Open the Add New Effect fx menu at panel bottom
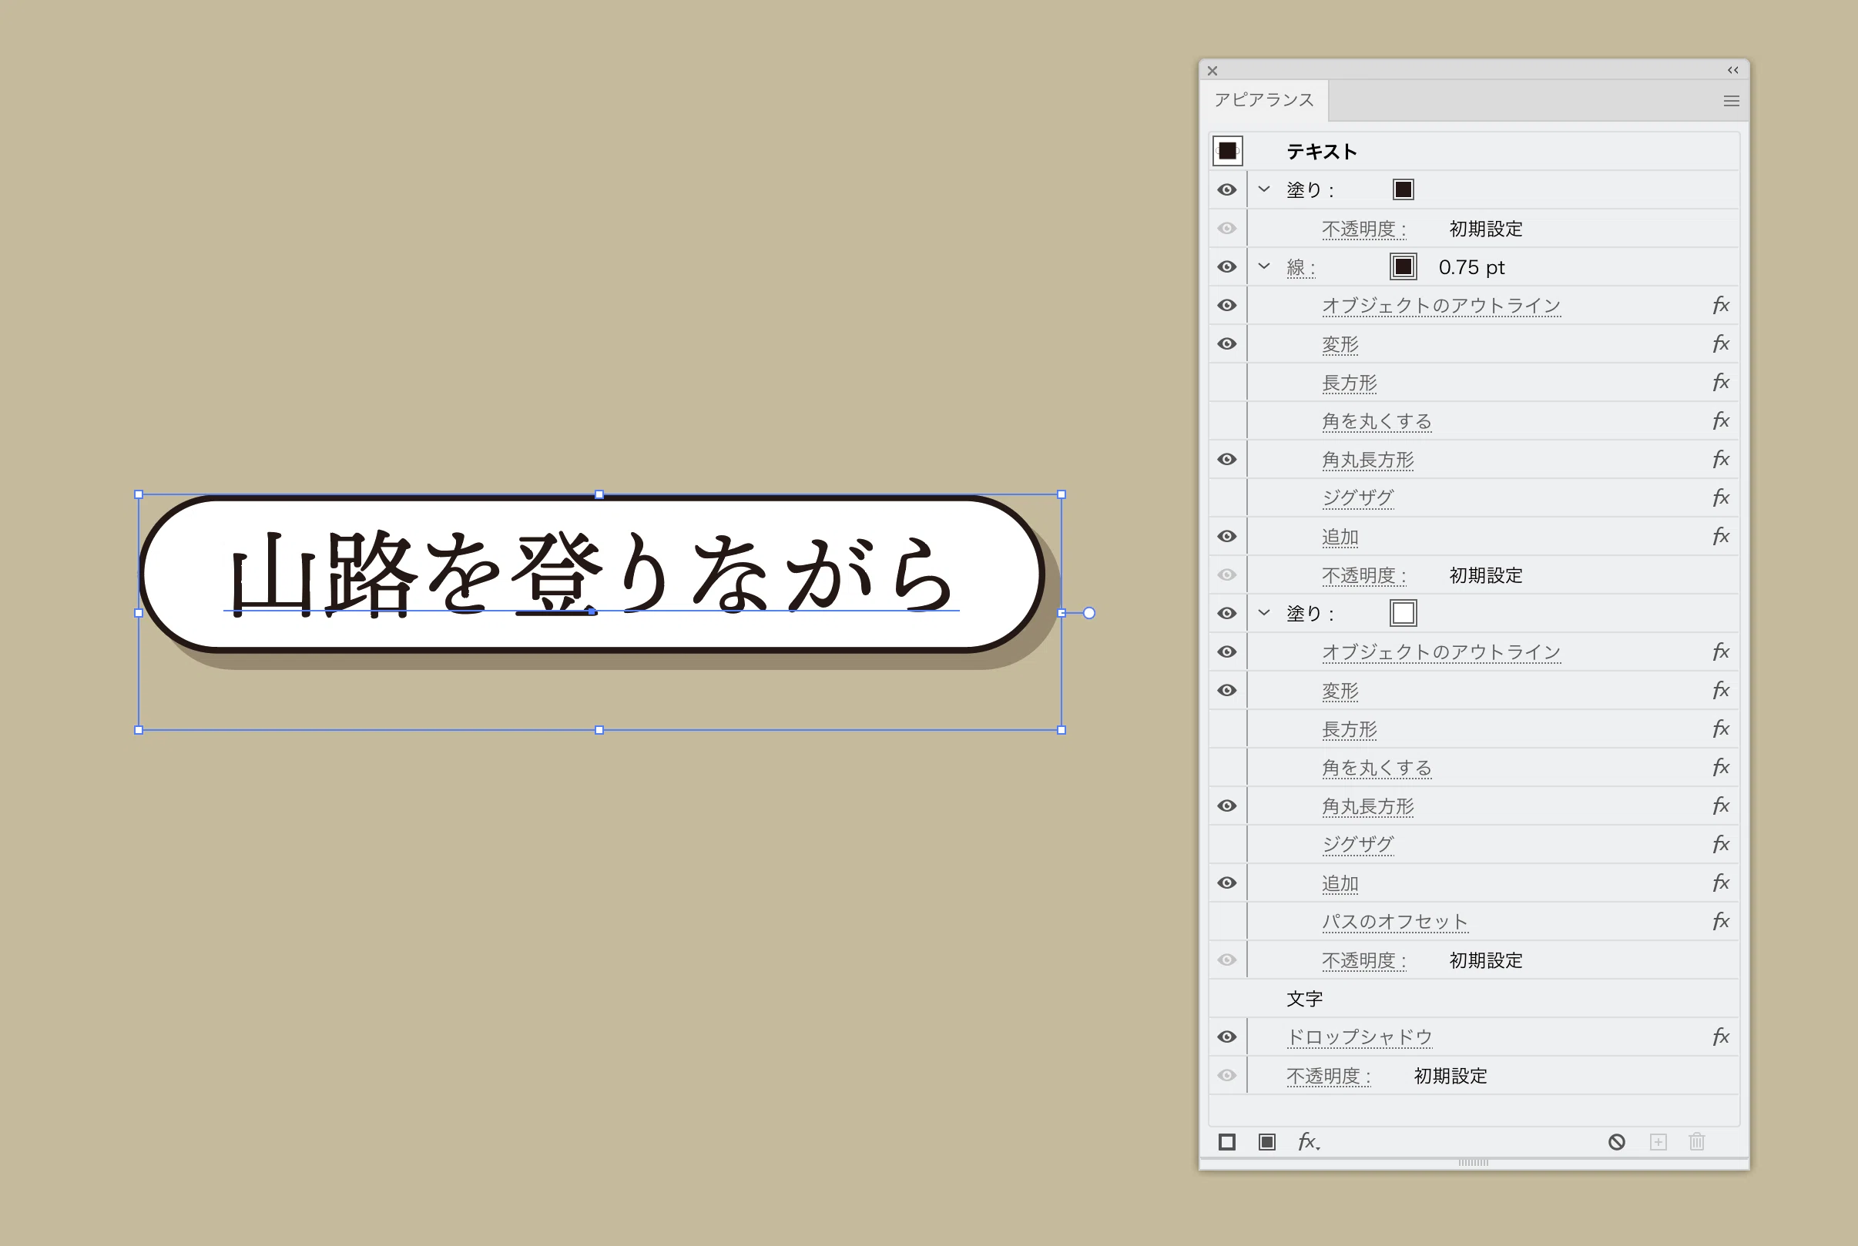 1308,1142
